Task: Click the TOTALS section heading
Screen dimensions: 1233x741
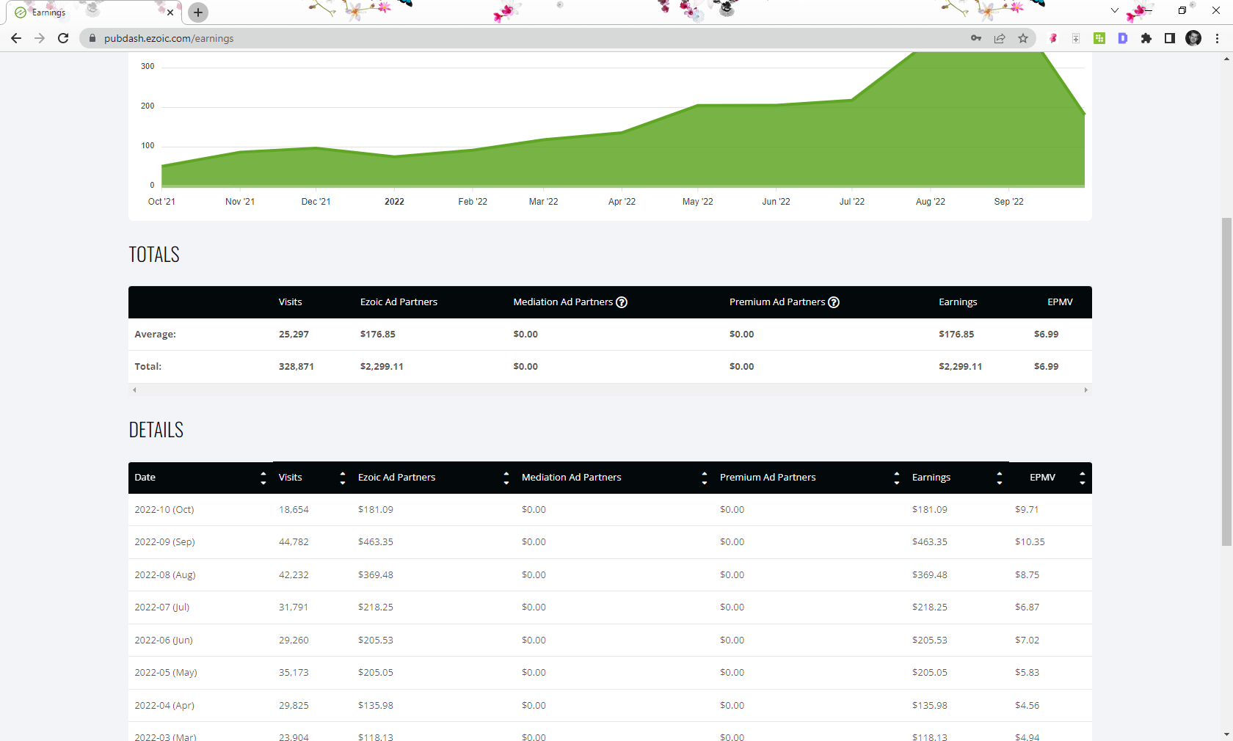Action: [x=154, y=255]
